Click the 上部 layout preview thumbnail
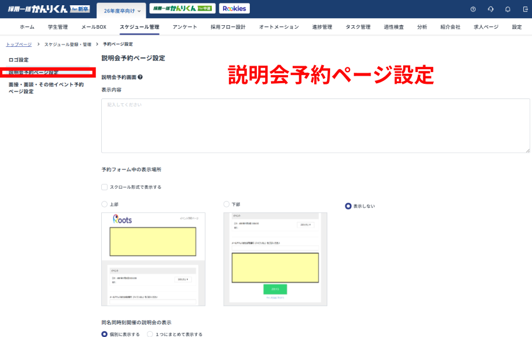Screen dimensions: 532x337 pos(153,259)
